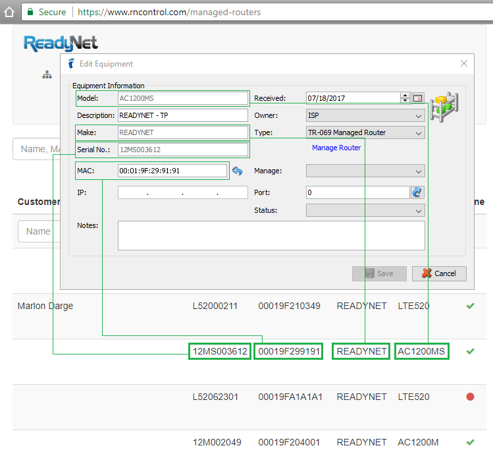Click MAC 00019F204001

[289, 442]
